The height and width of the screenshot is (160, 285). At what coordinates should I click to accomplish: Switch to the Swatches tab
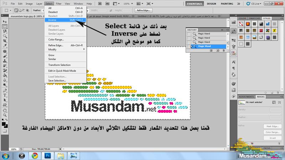click(x=254, y=18)
